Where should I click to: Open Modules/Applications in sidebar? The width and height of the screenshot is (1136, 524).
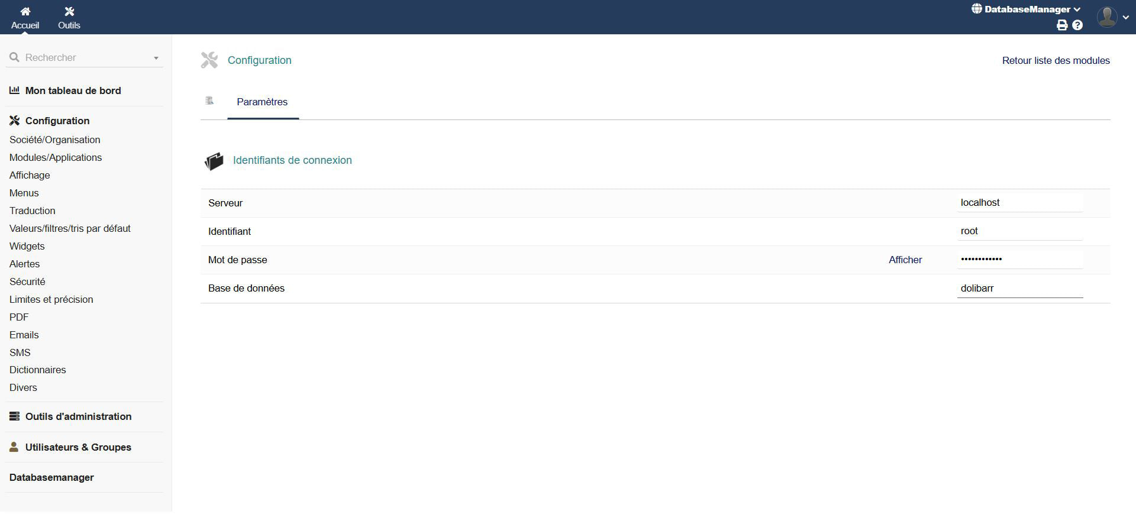pyautogui.click(x=56, y=157)
